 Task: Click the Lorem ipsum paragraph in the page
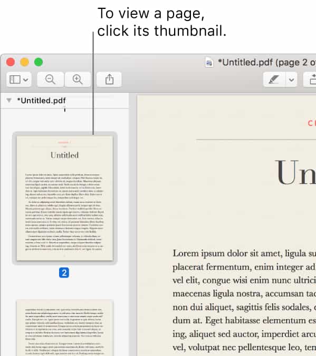tap(244, 300)
